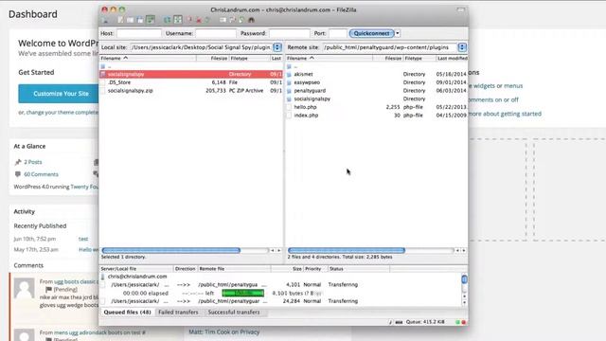The height and width of the screenshot is (341, 606).
Task: Click the Posts pin icon in At a Glance
Action: pyautogui.click(x=18, y=162)
